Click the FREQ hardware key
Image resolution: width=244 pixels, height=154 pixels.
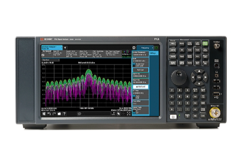tap(173, 43)
